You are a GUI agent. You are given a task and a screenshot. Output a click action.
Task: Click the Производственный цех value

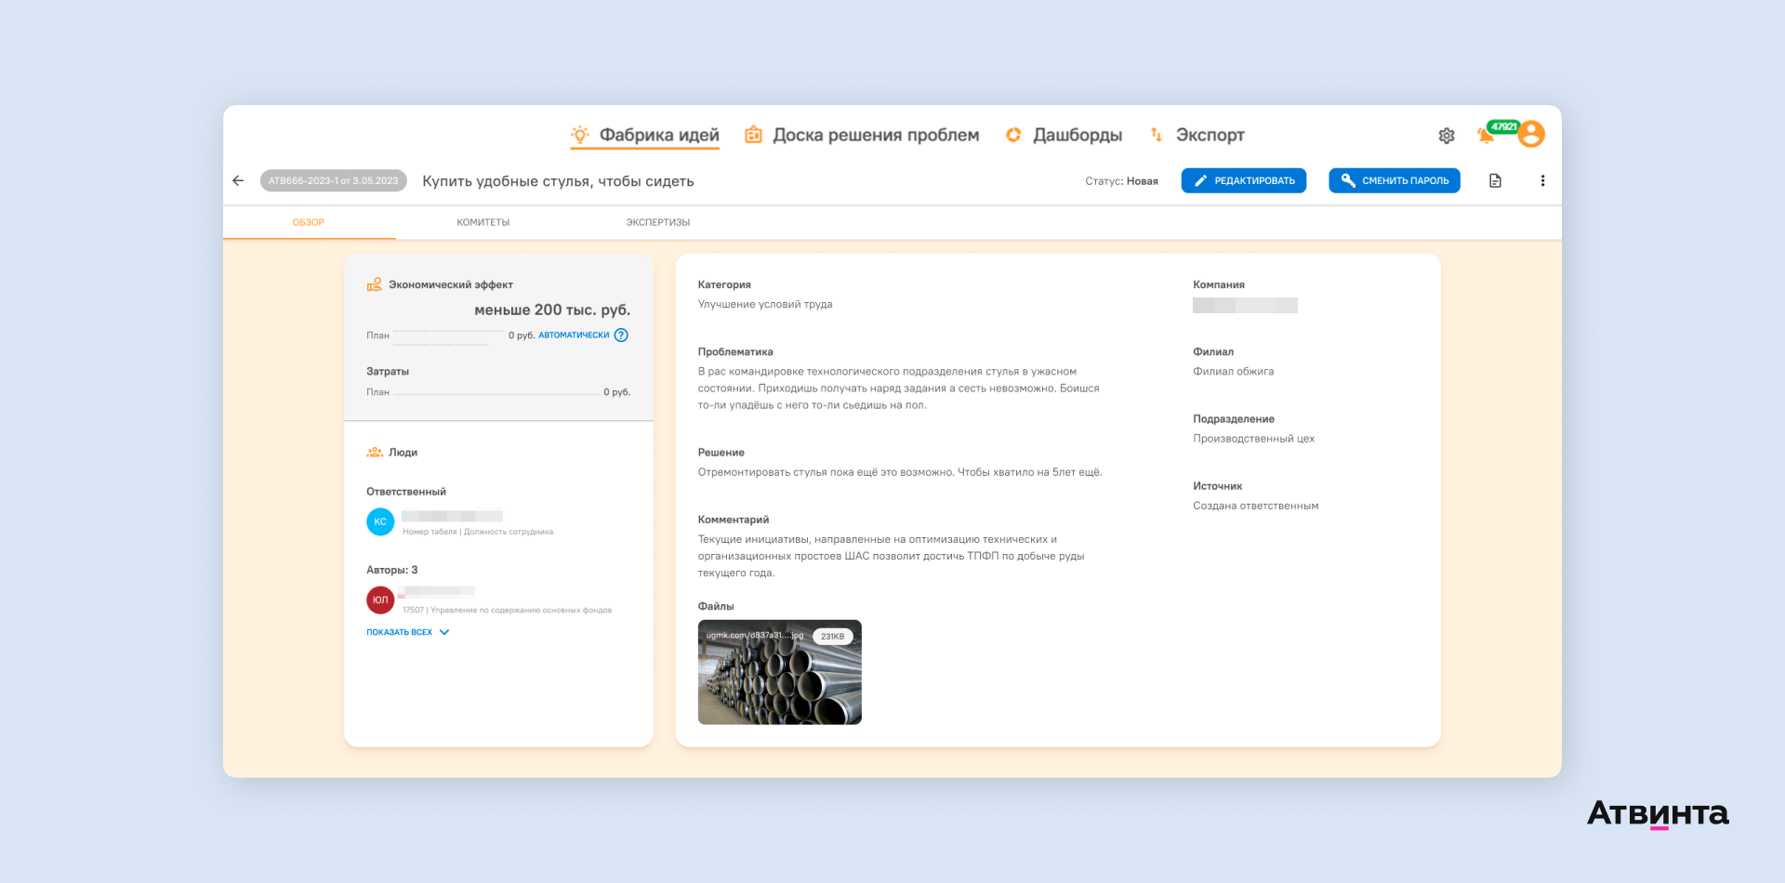(1254, 439)
